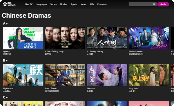The height and width of the screenshot is (106, 174).
Task: Open the News section
Action: tap(83, 4)
